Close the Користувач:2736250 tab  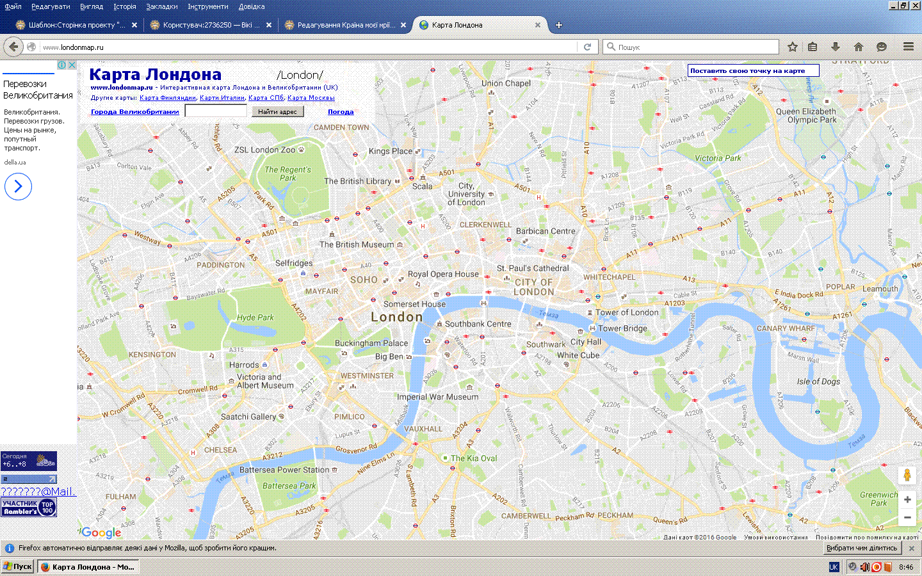coord(269,25)
